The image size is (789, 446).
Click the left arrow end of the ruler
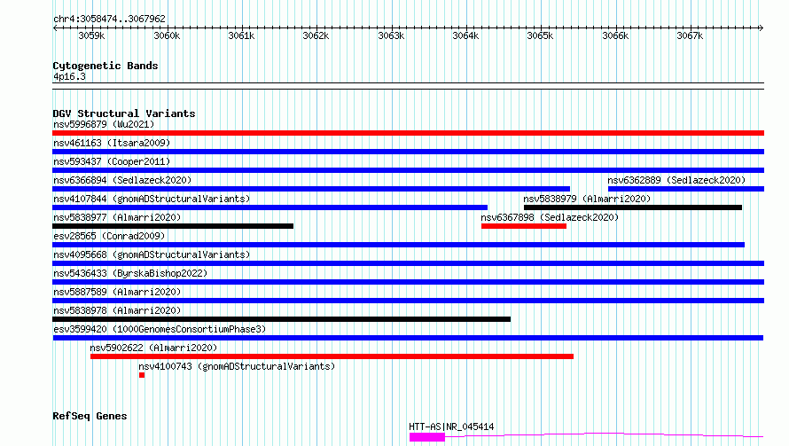(55, 27)
